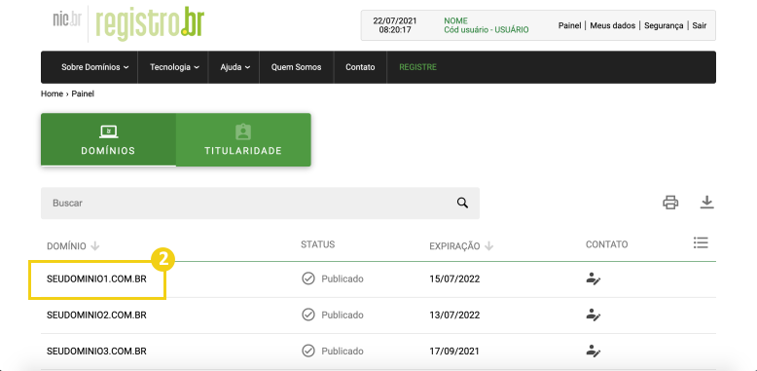Click Painel in the breadcrumb

click(x=83, y=93)
